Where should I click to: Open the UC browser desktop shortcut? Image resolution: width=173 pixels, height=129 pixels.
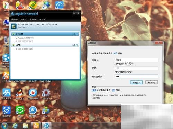6,77
